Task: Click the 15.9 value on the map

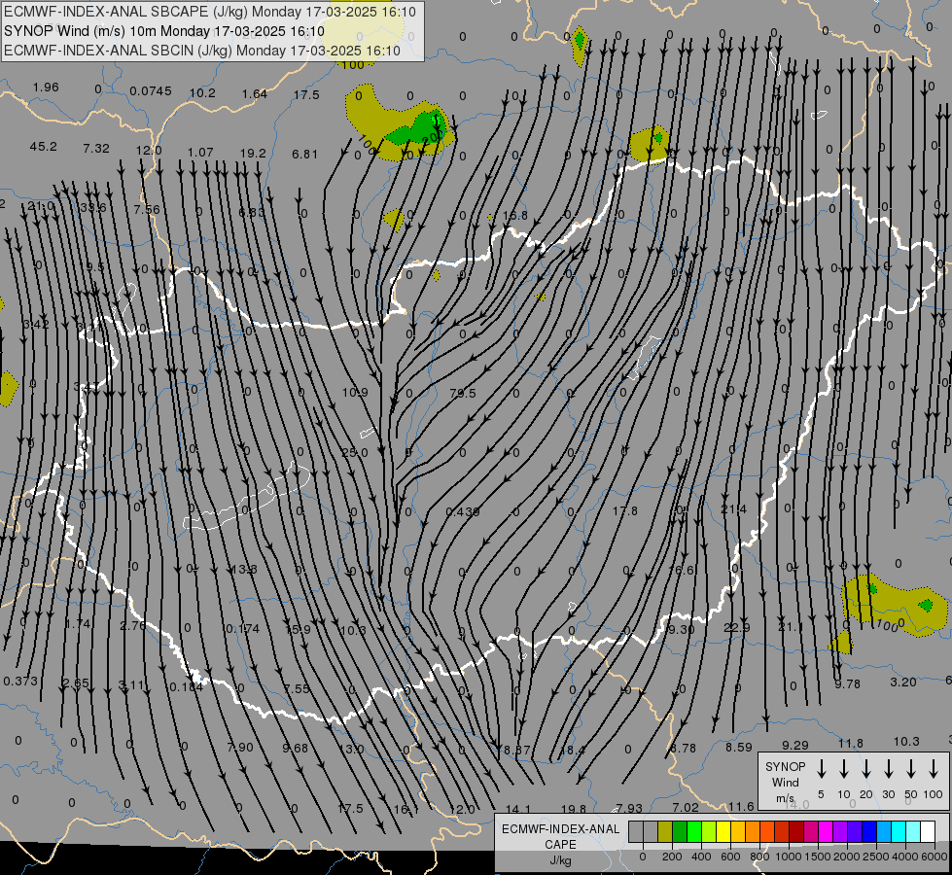Action: tap(298, 629)
